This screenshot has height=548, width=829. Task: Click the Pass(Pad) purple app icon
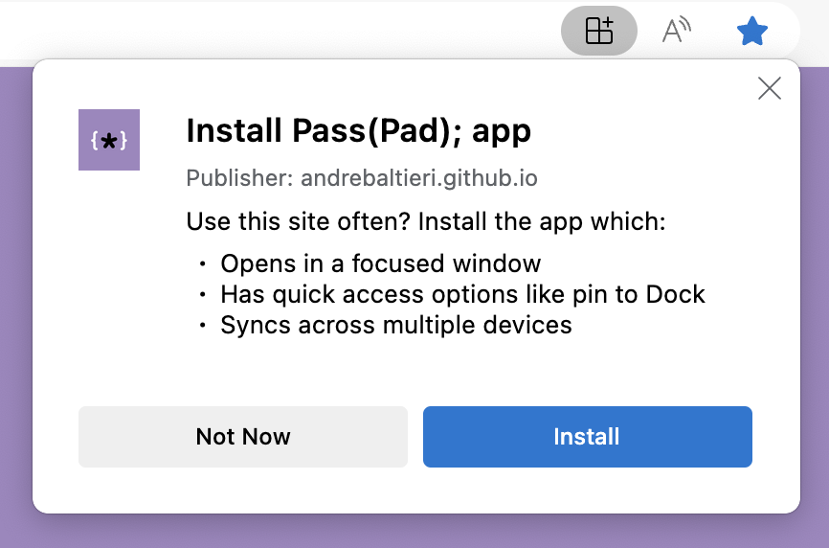[109, 140]
